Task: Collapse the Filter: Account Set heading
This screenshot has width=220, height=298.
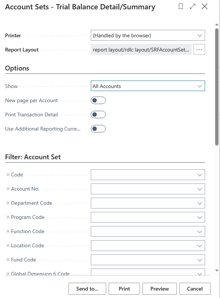Action: tap(33, 157)
